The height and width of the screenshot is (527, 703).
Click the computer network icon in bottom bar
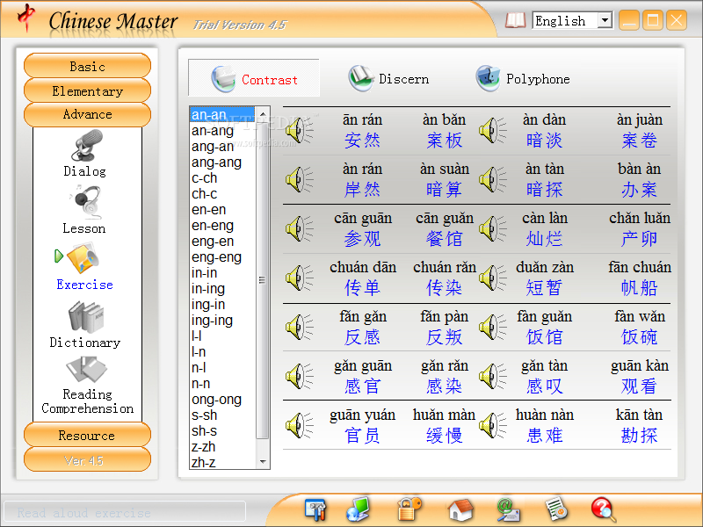coord(359,509)
